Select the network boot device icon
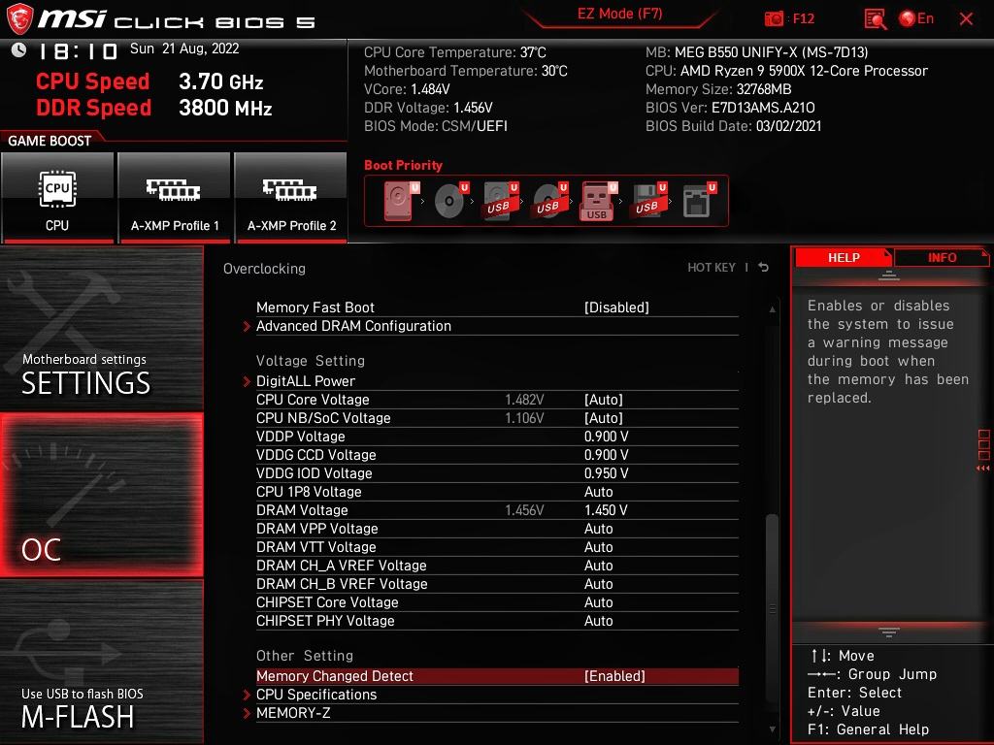 (x=699, y=201)
